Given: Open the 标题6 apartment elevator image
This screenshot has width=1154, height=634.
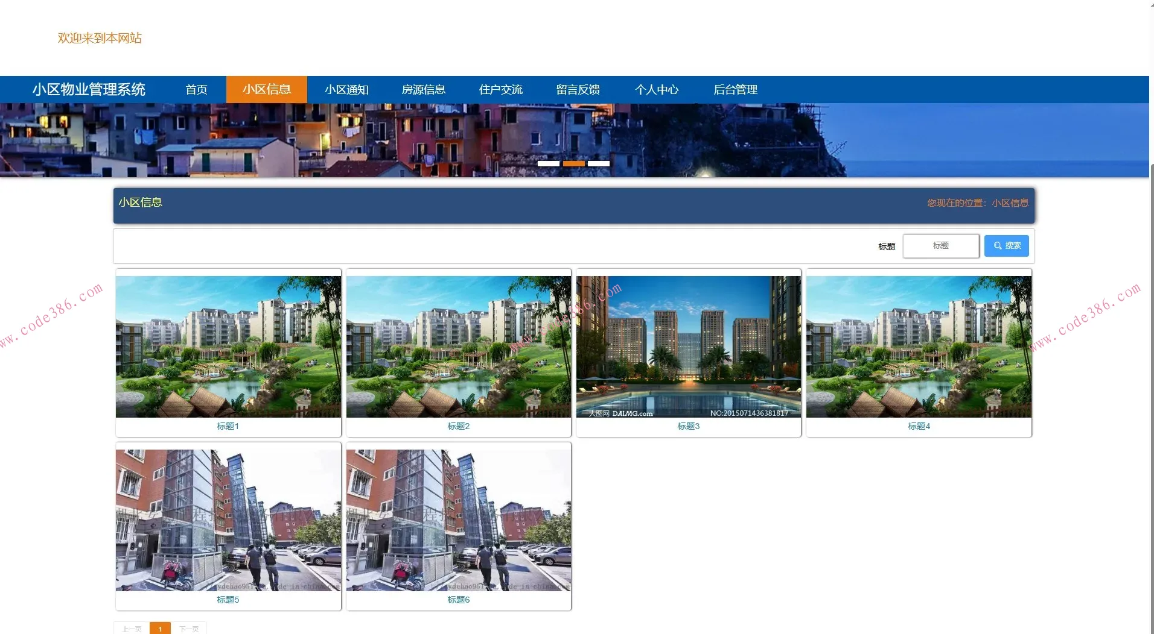Looking at the screenshot, I should click(459, 520).
